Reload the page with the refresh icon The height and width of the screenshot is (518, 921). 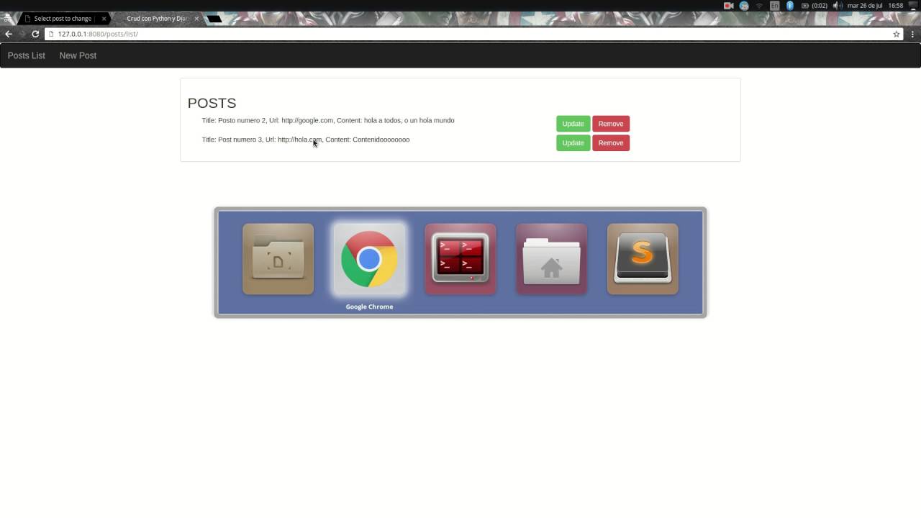point(35,34)
